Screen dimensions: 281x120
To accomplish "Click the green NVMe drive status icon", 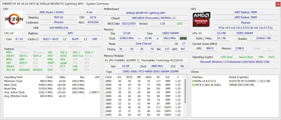I will tap(193, 81).
